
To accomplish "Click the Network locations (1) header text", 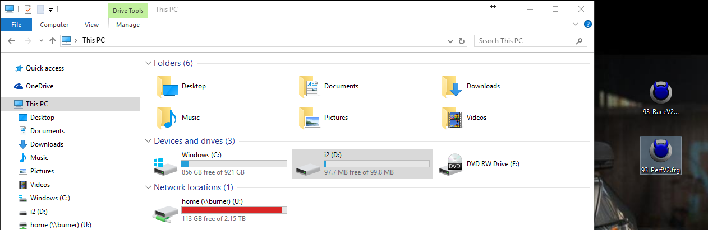I will click(x=193, y=187).
